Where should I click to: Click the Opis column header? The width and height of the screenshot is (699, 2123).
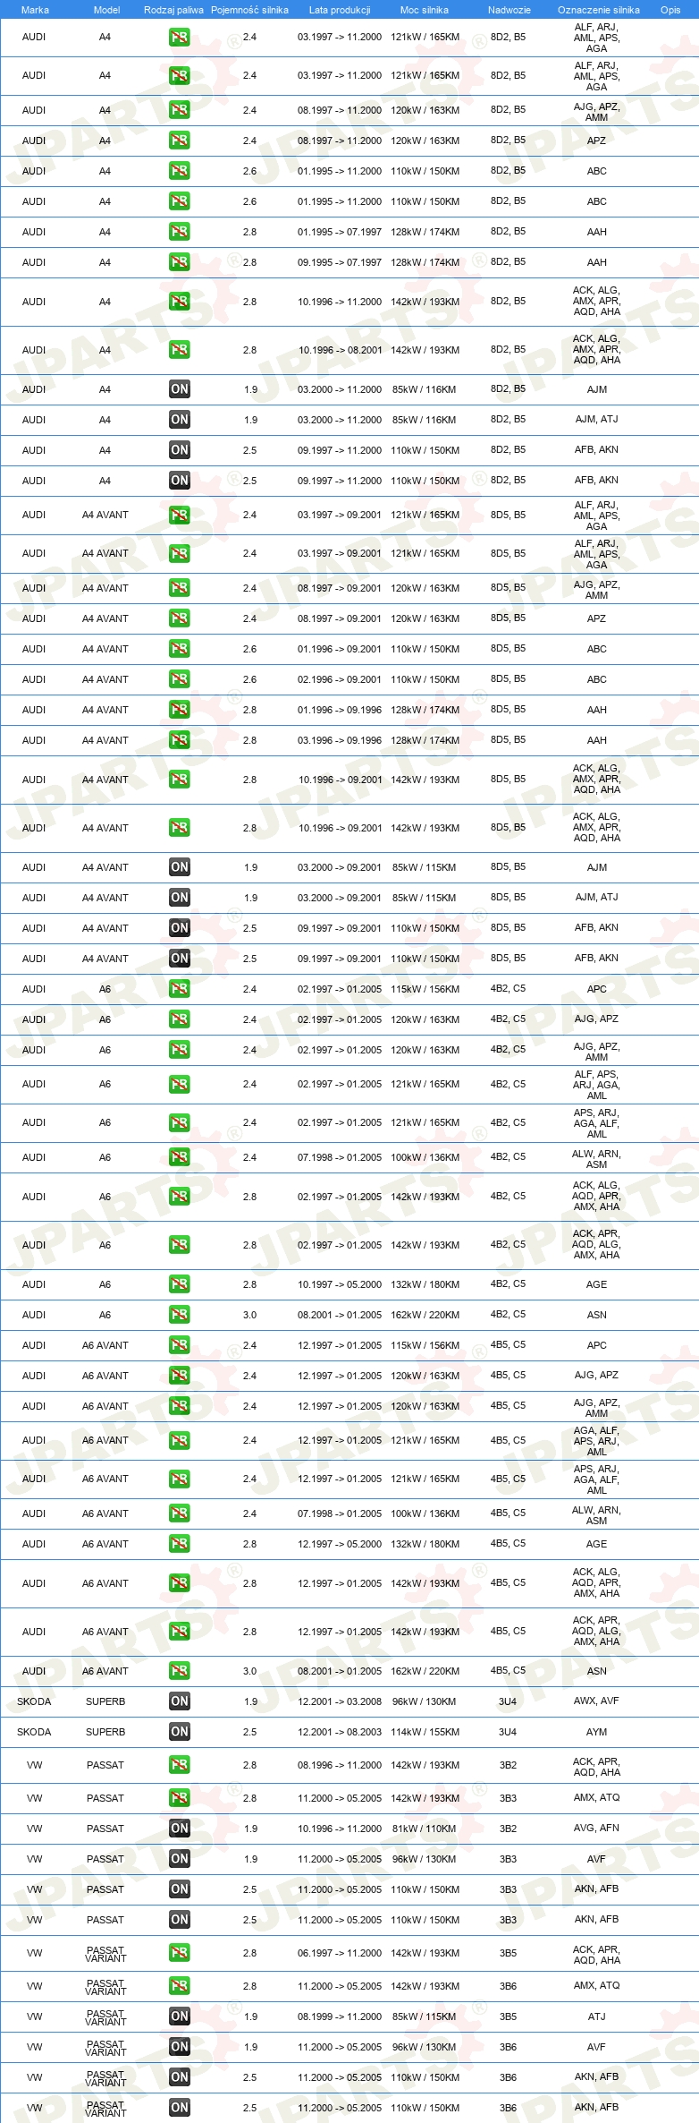[670, 10]
